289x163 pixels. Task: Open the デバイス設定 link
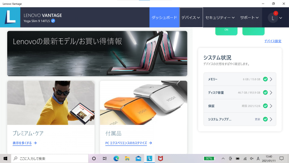point(273,41)
